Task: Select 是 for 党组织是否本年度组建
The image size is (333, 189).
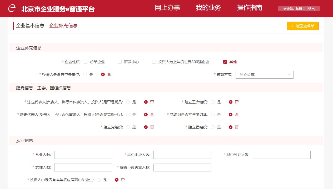Action: coord(213,115)
